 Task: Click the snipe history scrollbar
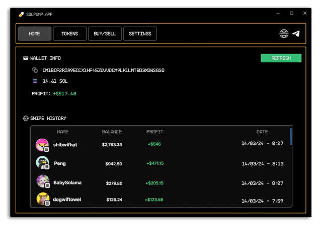click(x=291, y=136)
